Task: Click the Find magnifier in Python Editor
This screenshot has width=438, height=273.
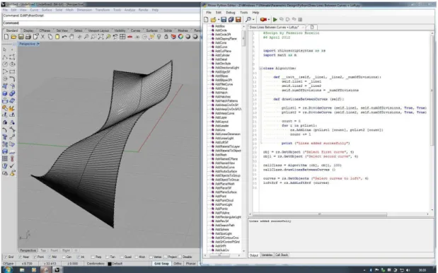Action: click(x=248, y=20)
